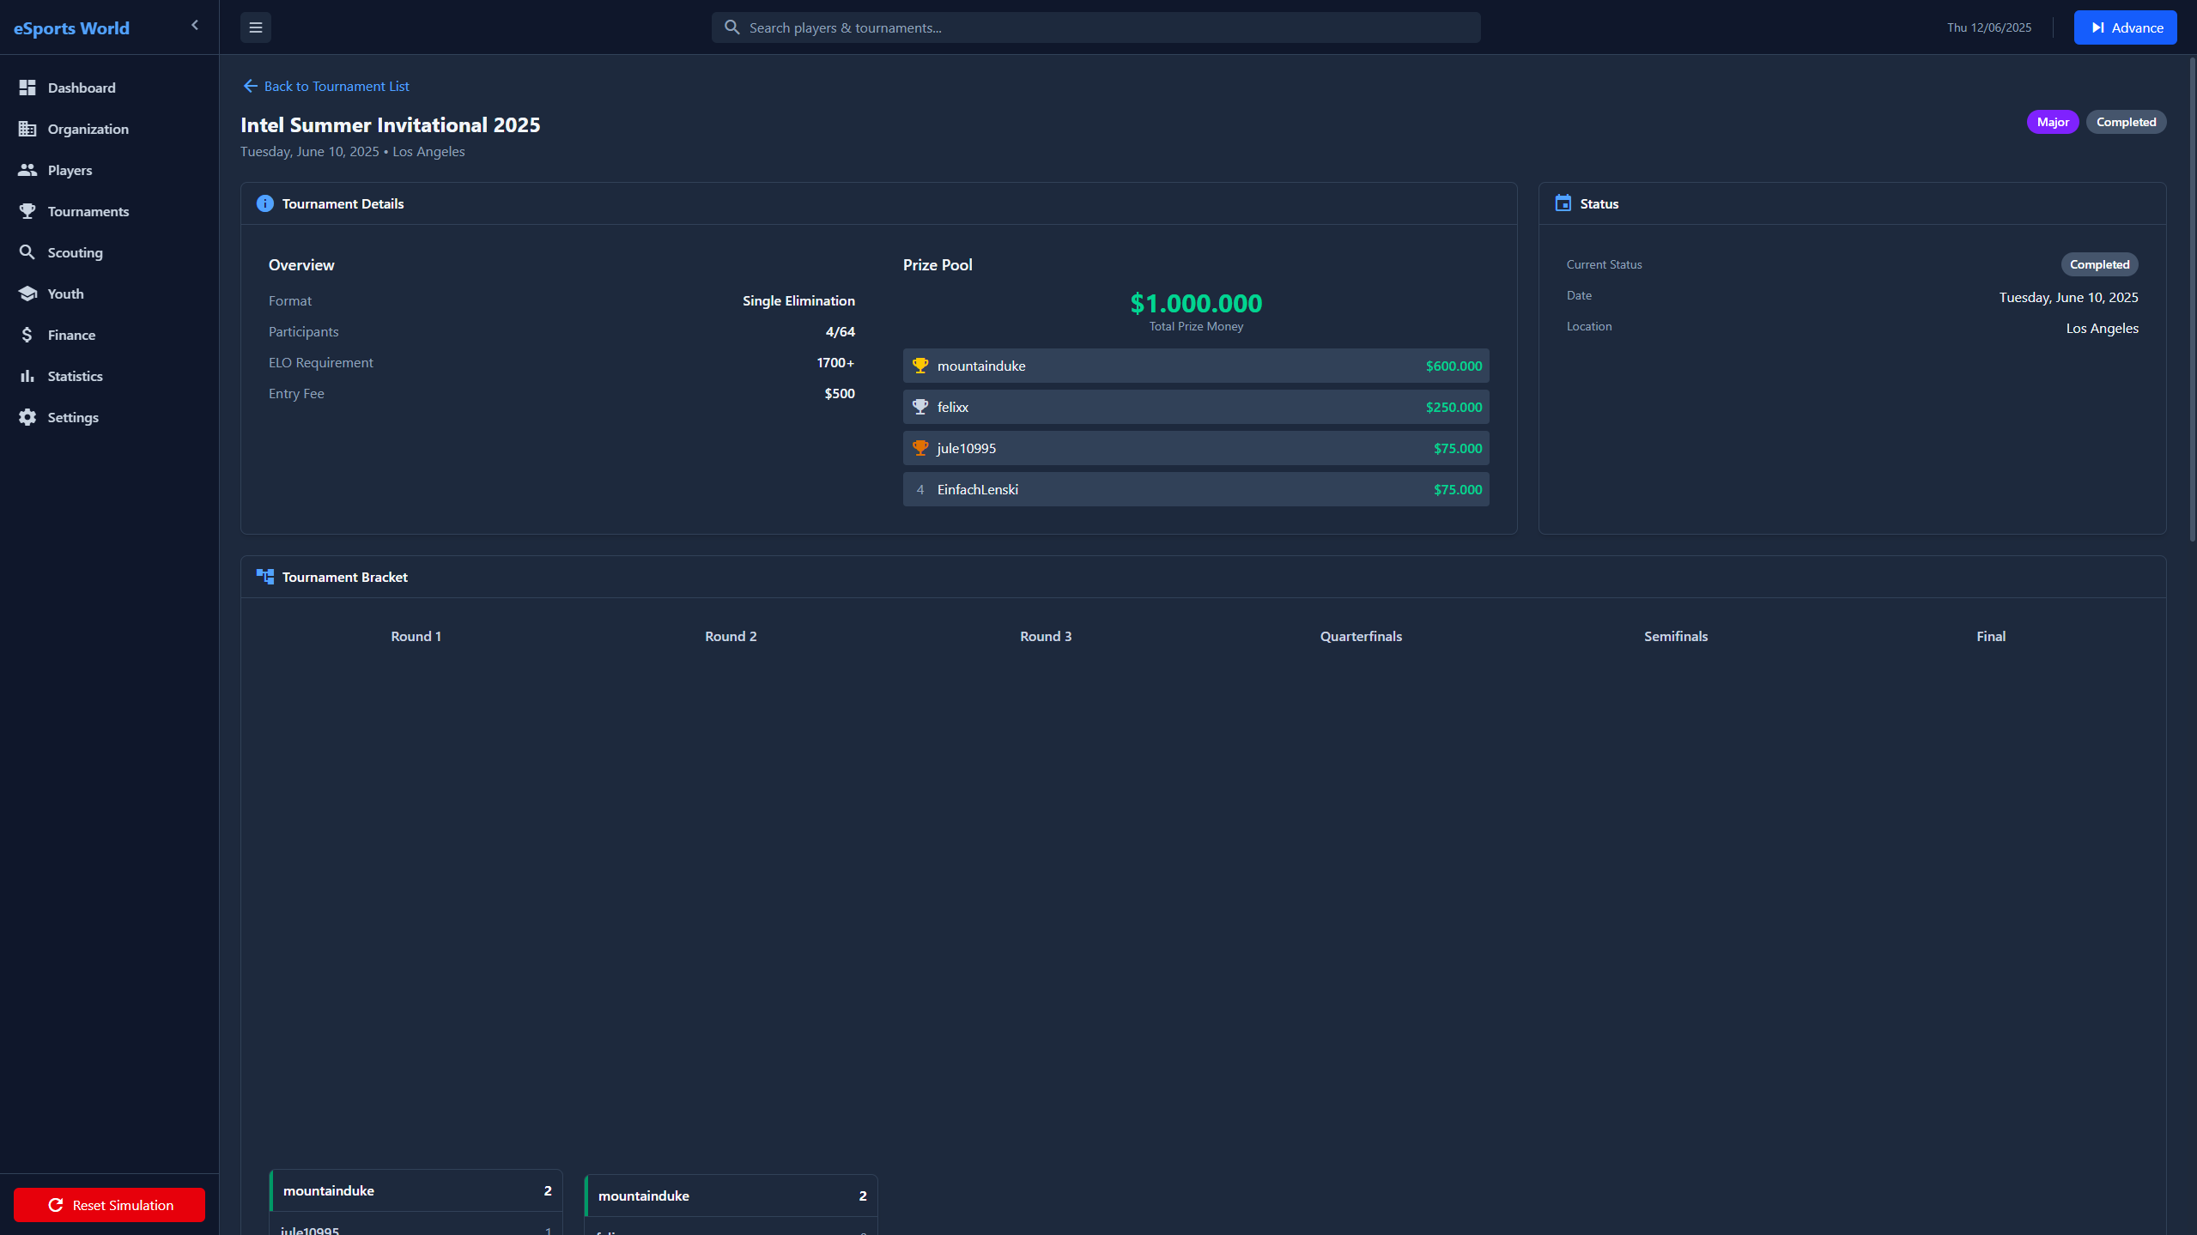Viewport: 2197px width, 1235px height.
Task: Click the Scouting magnifier icon
Action: pyautogui.click(x=27, y=252)
